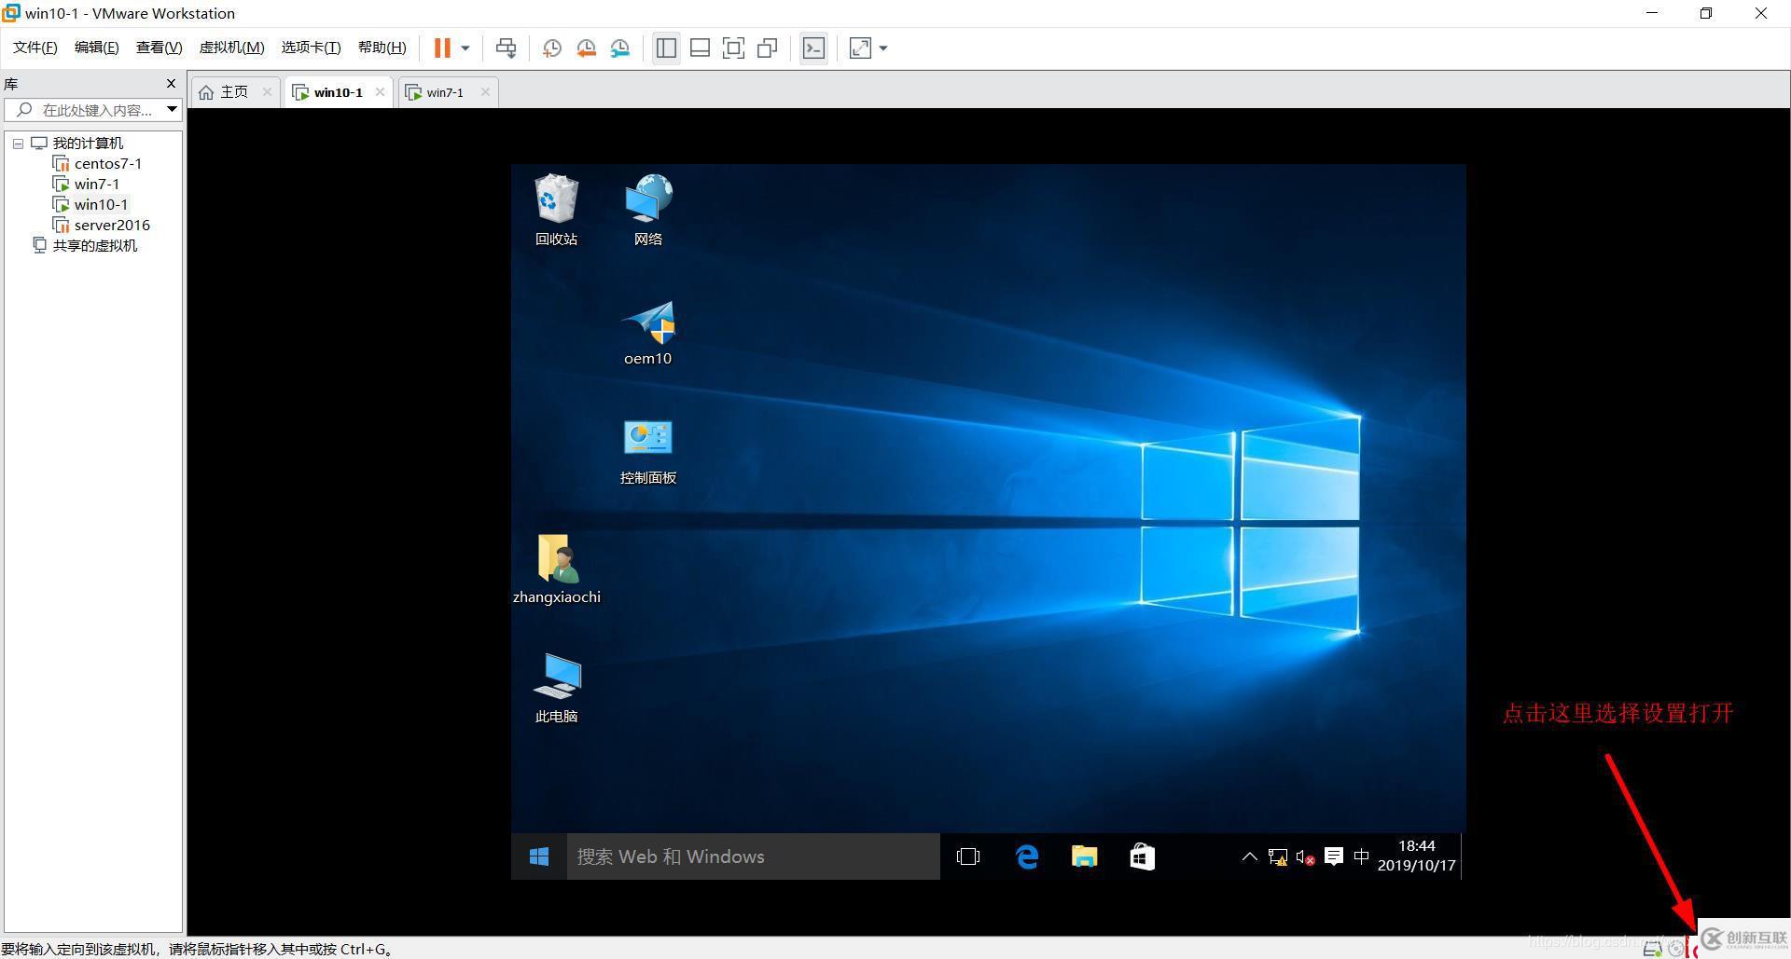Click the 中 input method indicator
Screen dimensions: 1791x959
pyautogui.click(x=1361, y=856)
